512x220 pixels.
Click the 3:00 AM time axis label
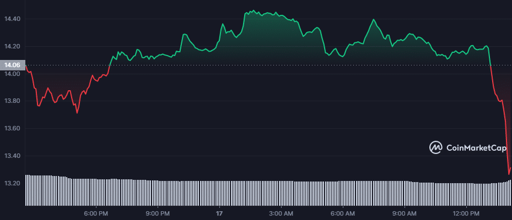[x=281, y=214]
